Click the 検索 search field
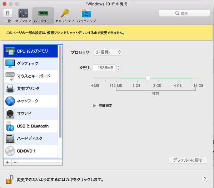214x188 pixels. click(x=184, y=13)
